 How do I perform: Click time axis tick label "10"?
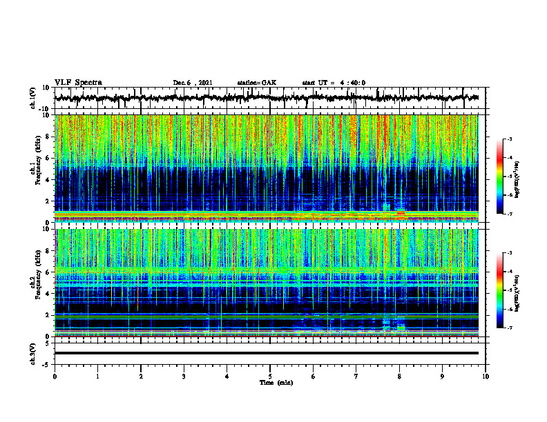tap(486, 376)
